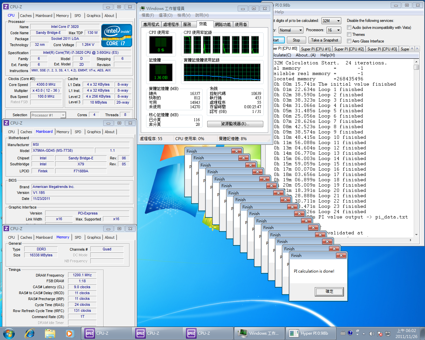Open 處理程序 tab in Task Manager

[x=171, y=24]
